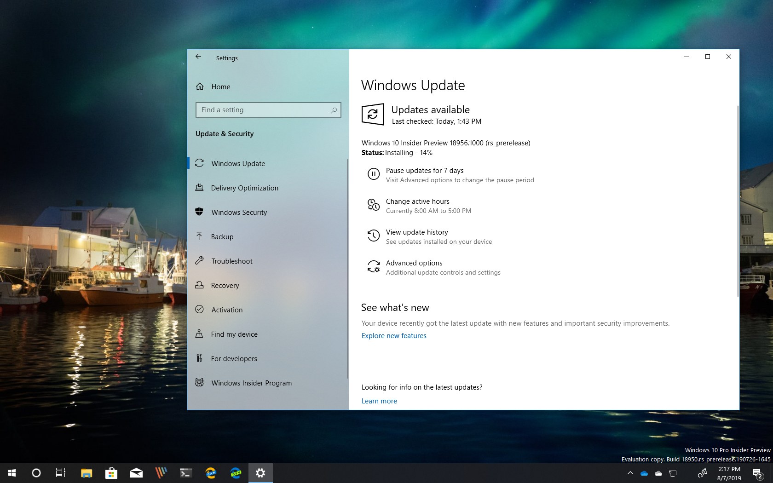773x483 pixels.
Task: Click the blue OneDrive cloud tray icon
Action: 644,473
